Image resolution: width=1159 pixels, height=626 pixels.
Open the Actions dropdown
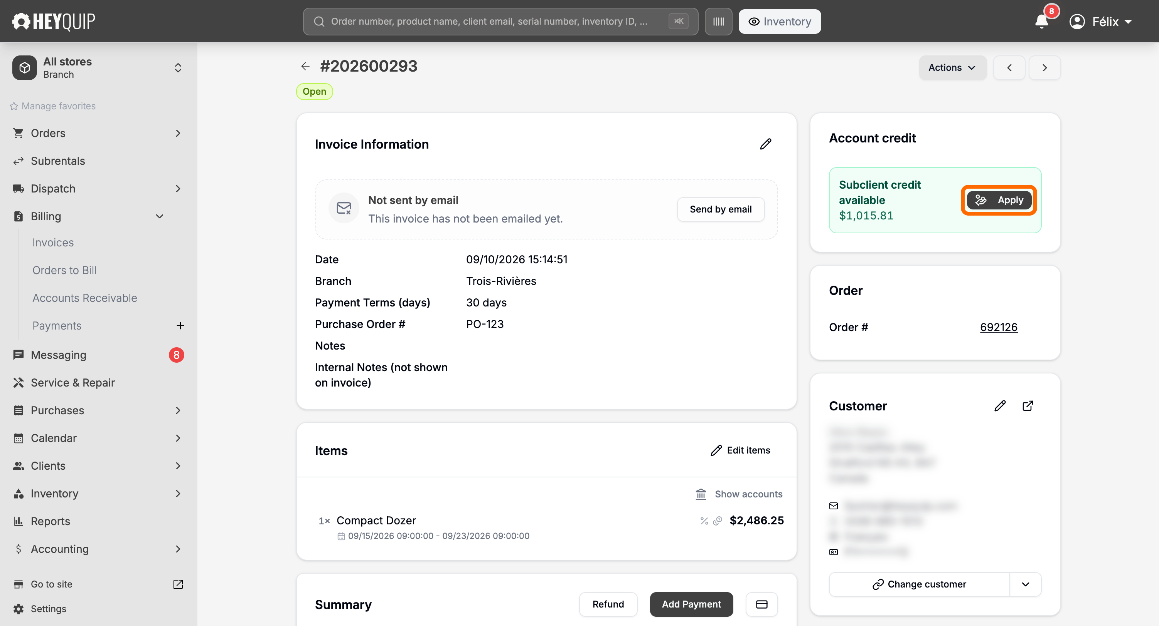tap(952, 68)
